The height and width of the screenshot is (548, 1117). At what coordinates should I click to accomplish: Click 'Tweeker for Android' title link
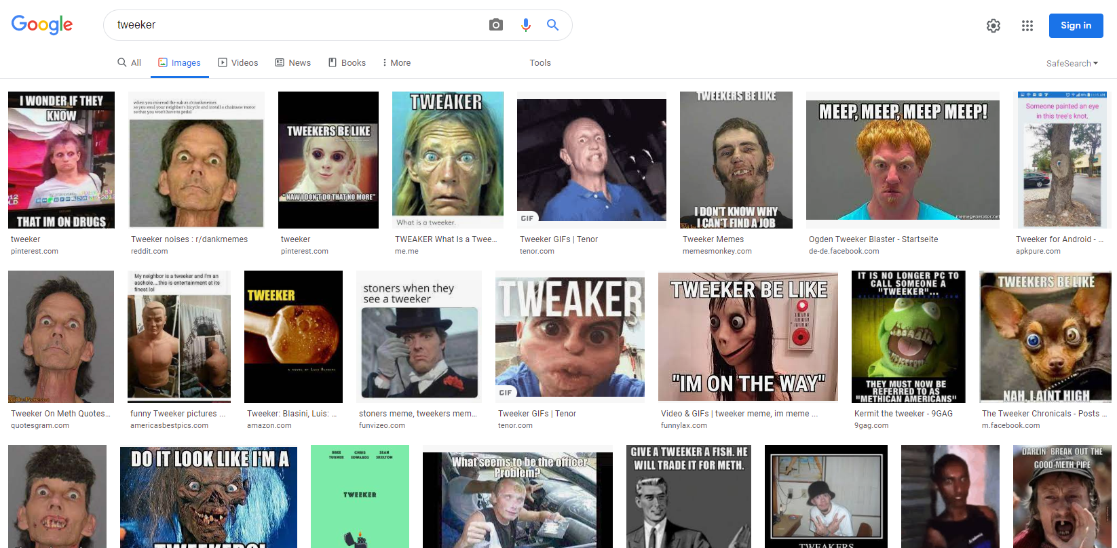(1059, 239)
